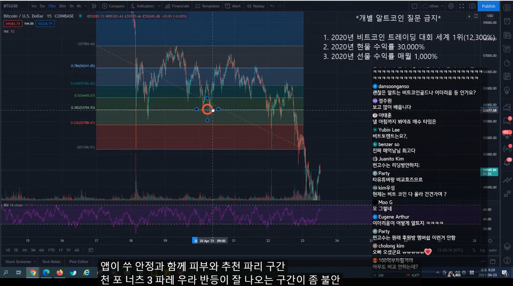Redo the last chart action

click(x=280, y=6)
